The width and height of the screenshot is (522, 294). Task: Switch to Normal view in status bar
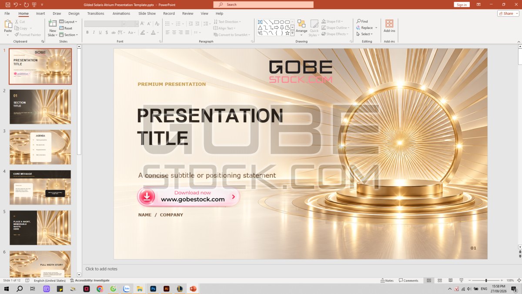coord(429,280)
